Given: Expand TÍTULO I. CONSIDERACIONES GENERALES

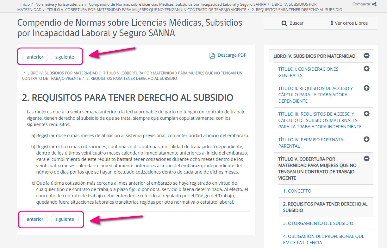Looking at the screenshot, I should 366,69.
